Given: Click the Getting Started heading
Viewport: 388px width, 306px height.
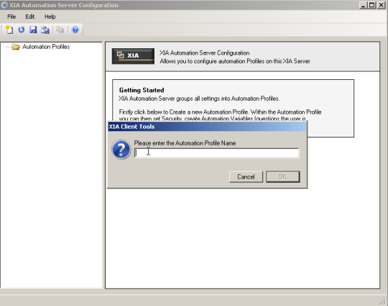Looking at the screenshot, I should [142, 90].
